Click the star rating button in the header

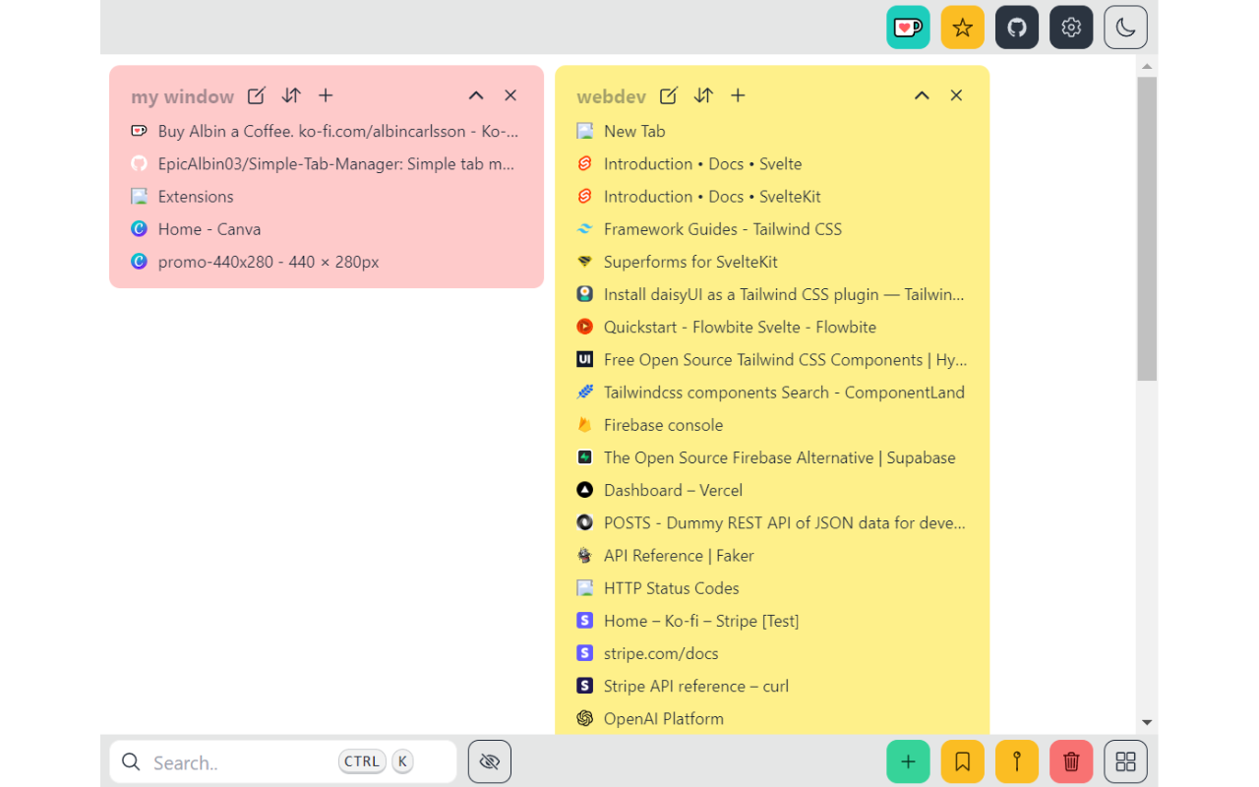pos(963,28)
